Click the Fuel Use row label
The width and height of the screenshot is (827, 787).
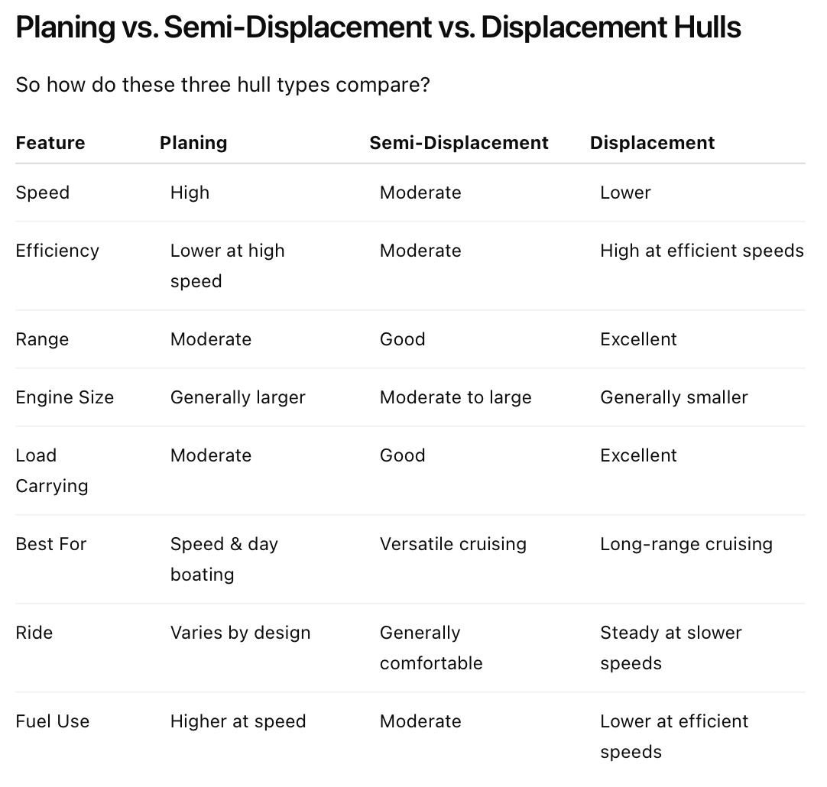tap(53, 721)
